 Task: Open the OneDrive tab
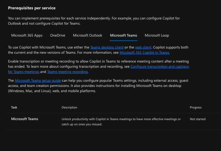pos(58,36)
